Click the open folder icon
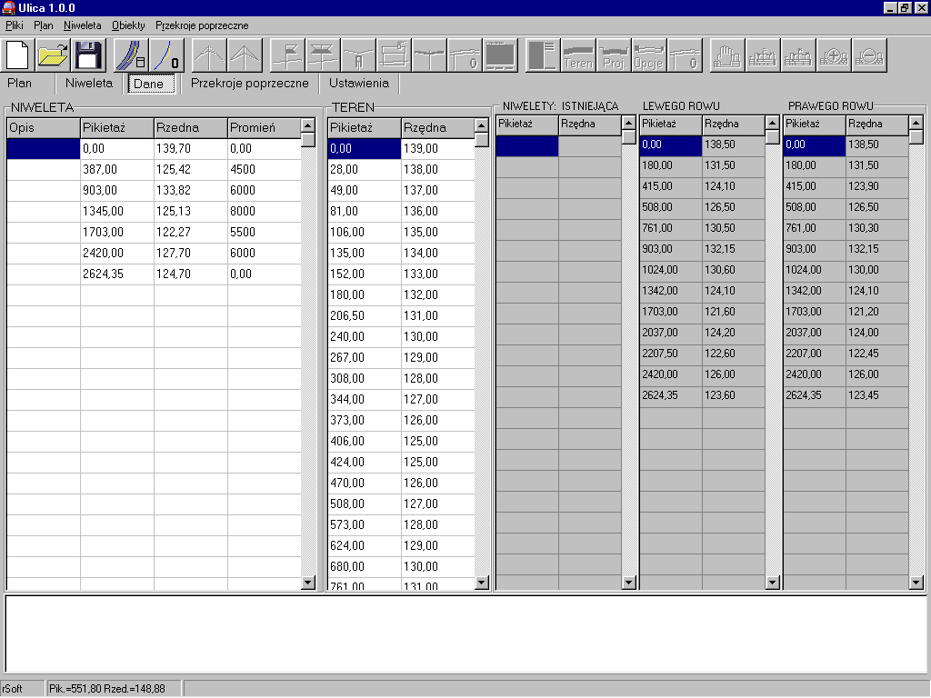Viewport: 931px width, 698px height. pos(53,55)
